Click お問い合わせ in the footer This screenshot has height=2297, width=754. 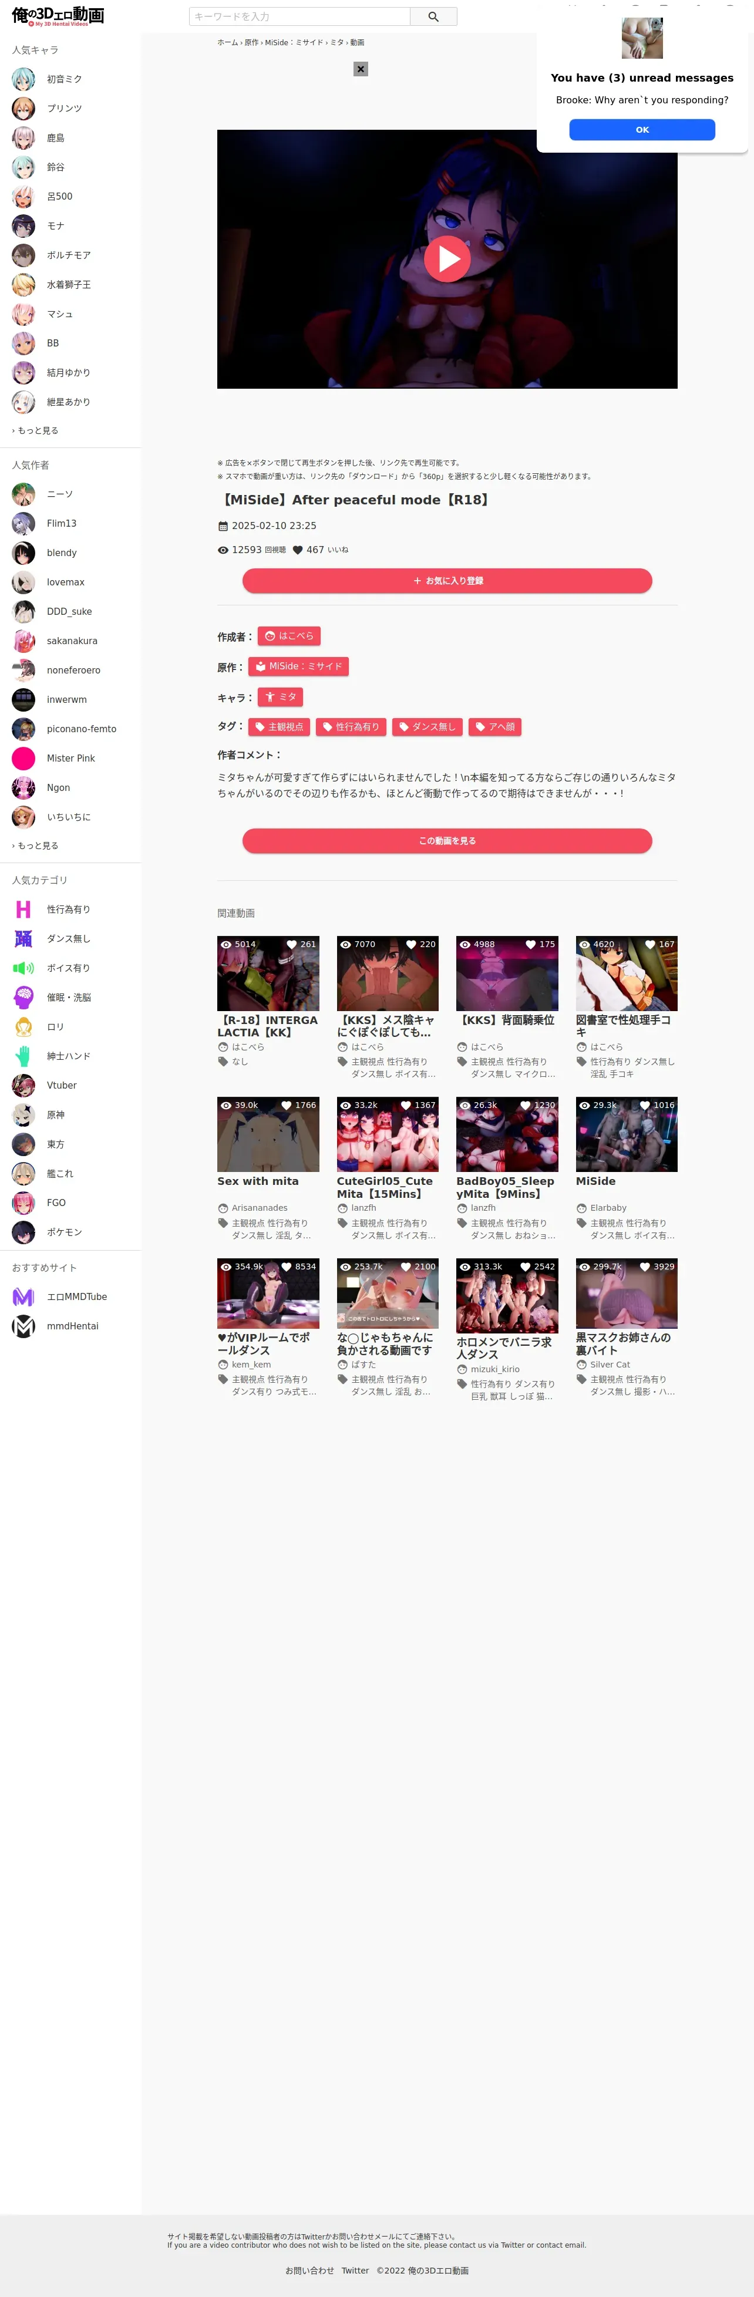tap(309, 2271)
